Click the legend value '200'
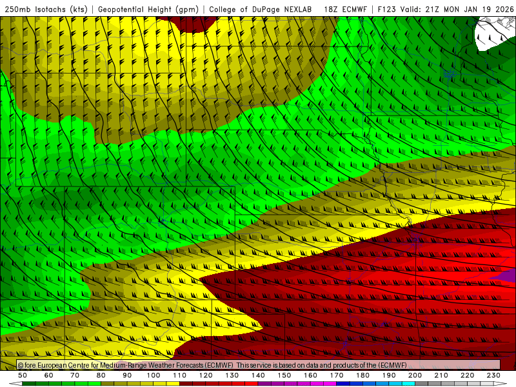The width and height of the screenshot is (516, 387). 415,375
